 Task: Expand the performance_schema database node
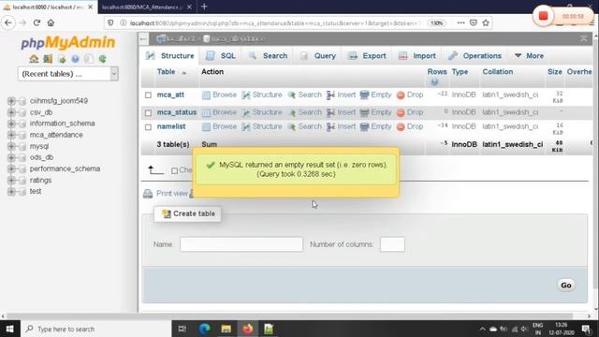click(x=11, y=168)
